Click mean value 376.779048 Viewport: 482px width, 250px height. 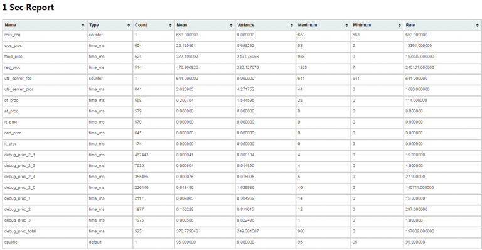coord(187,231)
